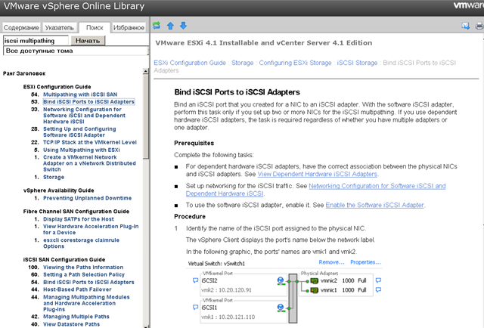Image resolution: width=484 pixels, height=328 pixels.
Task: Open Configuring ESXi Storage breadcrumb
Action: (x=295, y=63)
